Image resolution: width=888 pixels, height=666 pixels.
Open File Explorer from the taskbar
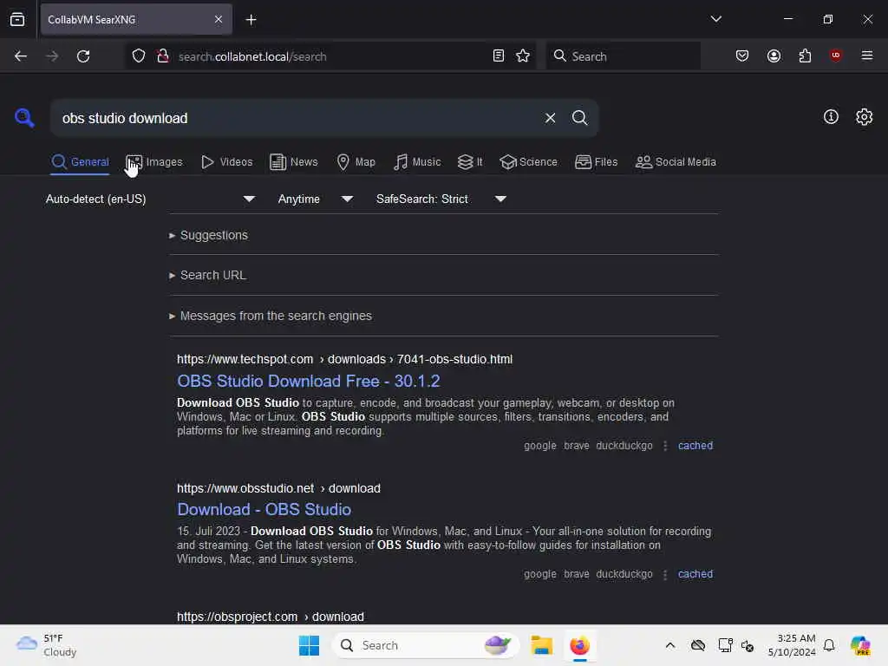pos(541,645)
